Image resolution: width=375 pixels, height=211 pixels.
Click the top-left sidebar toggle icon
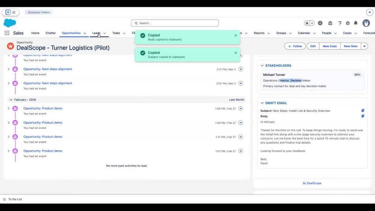pyautogui.click(x=10, y=12)
